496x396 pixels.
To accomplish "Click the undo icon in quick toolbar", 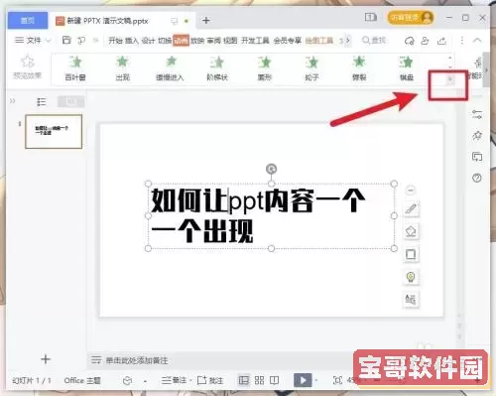I will pyautogui.click(x=81, y=41).
